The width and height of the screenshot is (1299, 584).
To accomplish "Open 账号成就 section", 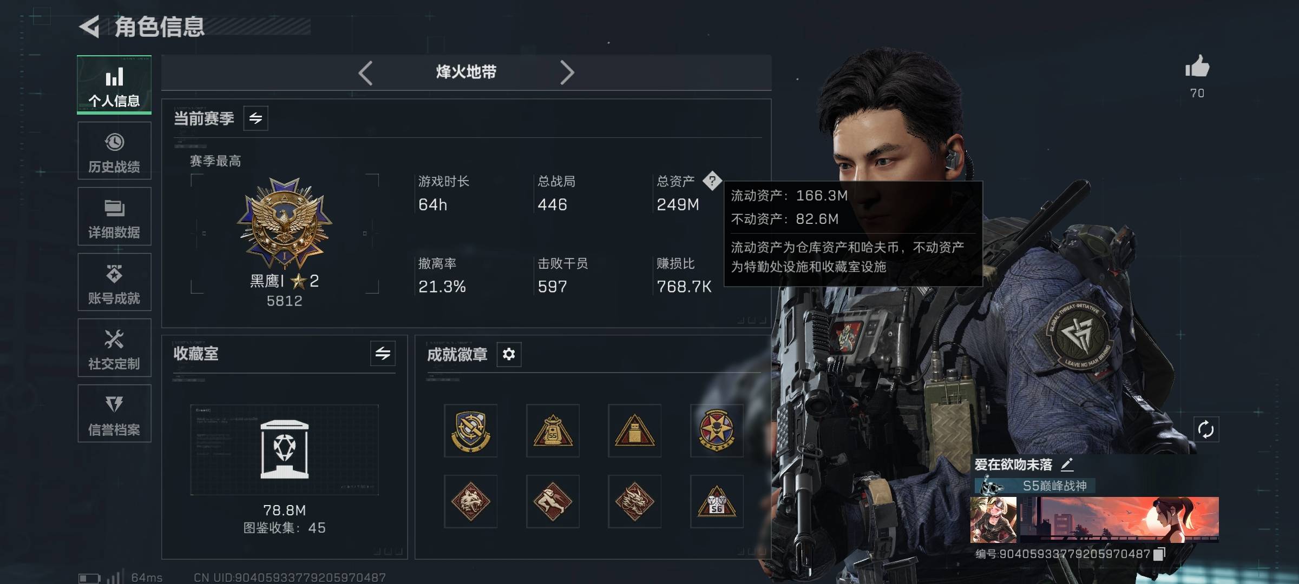I will click(114, 282).
